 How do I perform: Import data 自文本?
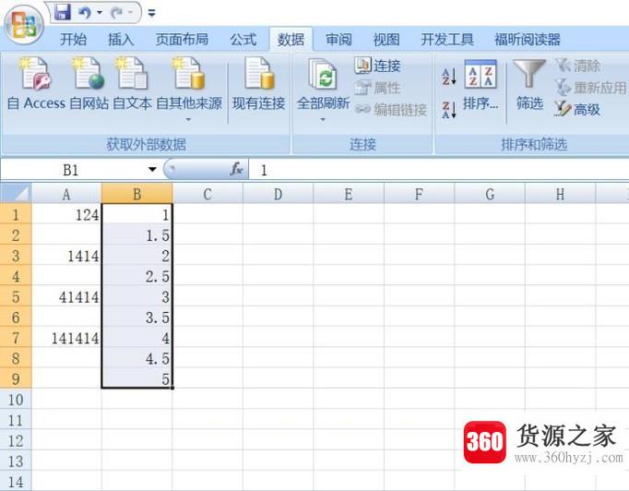[132, 83]
